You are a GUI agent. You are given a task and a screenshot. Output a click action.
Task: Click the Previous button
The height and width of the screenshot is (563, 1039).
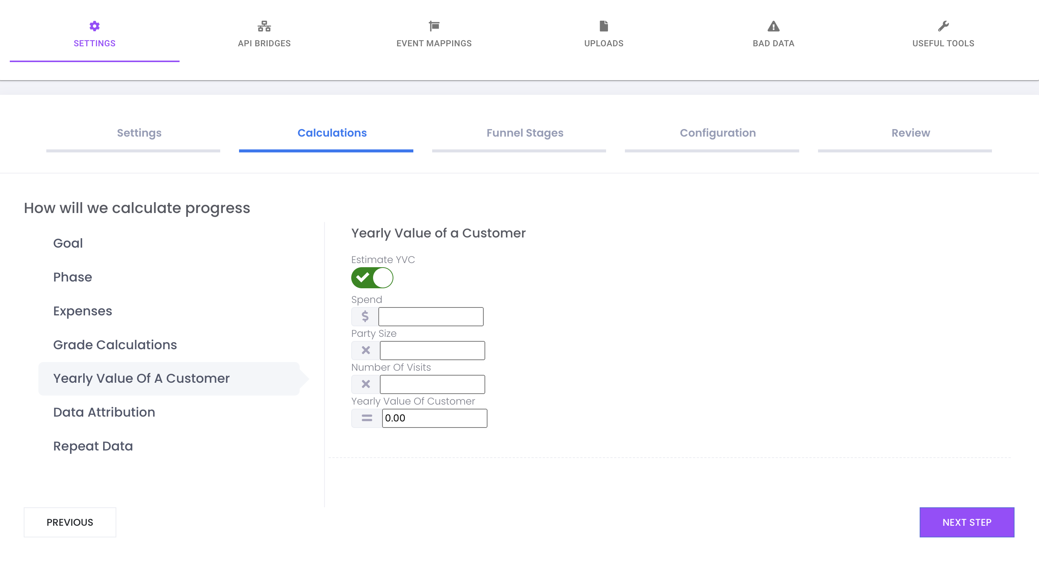[x=70, y=522]
